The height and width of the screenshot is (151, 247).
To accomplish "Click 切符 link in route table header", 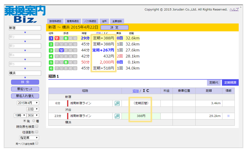I will click(136, 91).
